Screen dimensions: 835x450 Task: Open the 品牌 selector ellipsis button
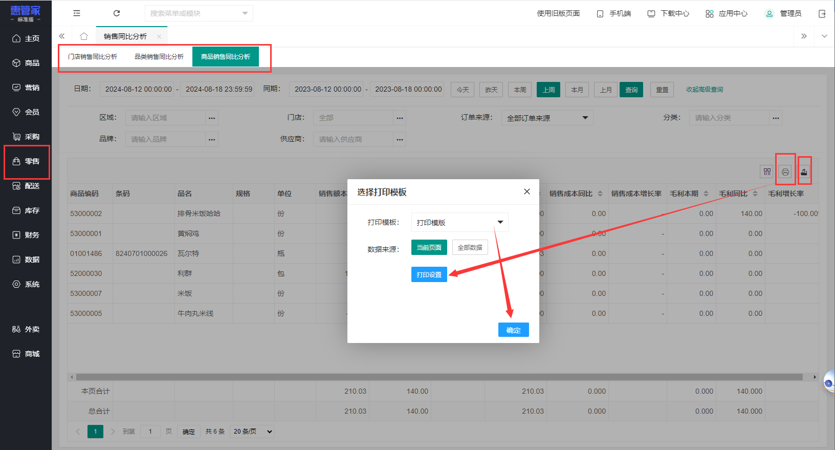[x=212, y=139]
